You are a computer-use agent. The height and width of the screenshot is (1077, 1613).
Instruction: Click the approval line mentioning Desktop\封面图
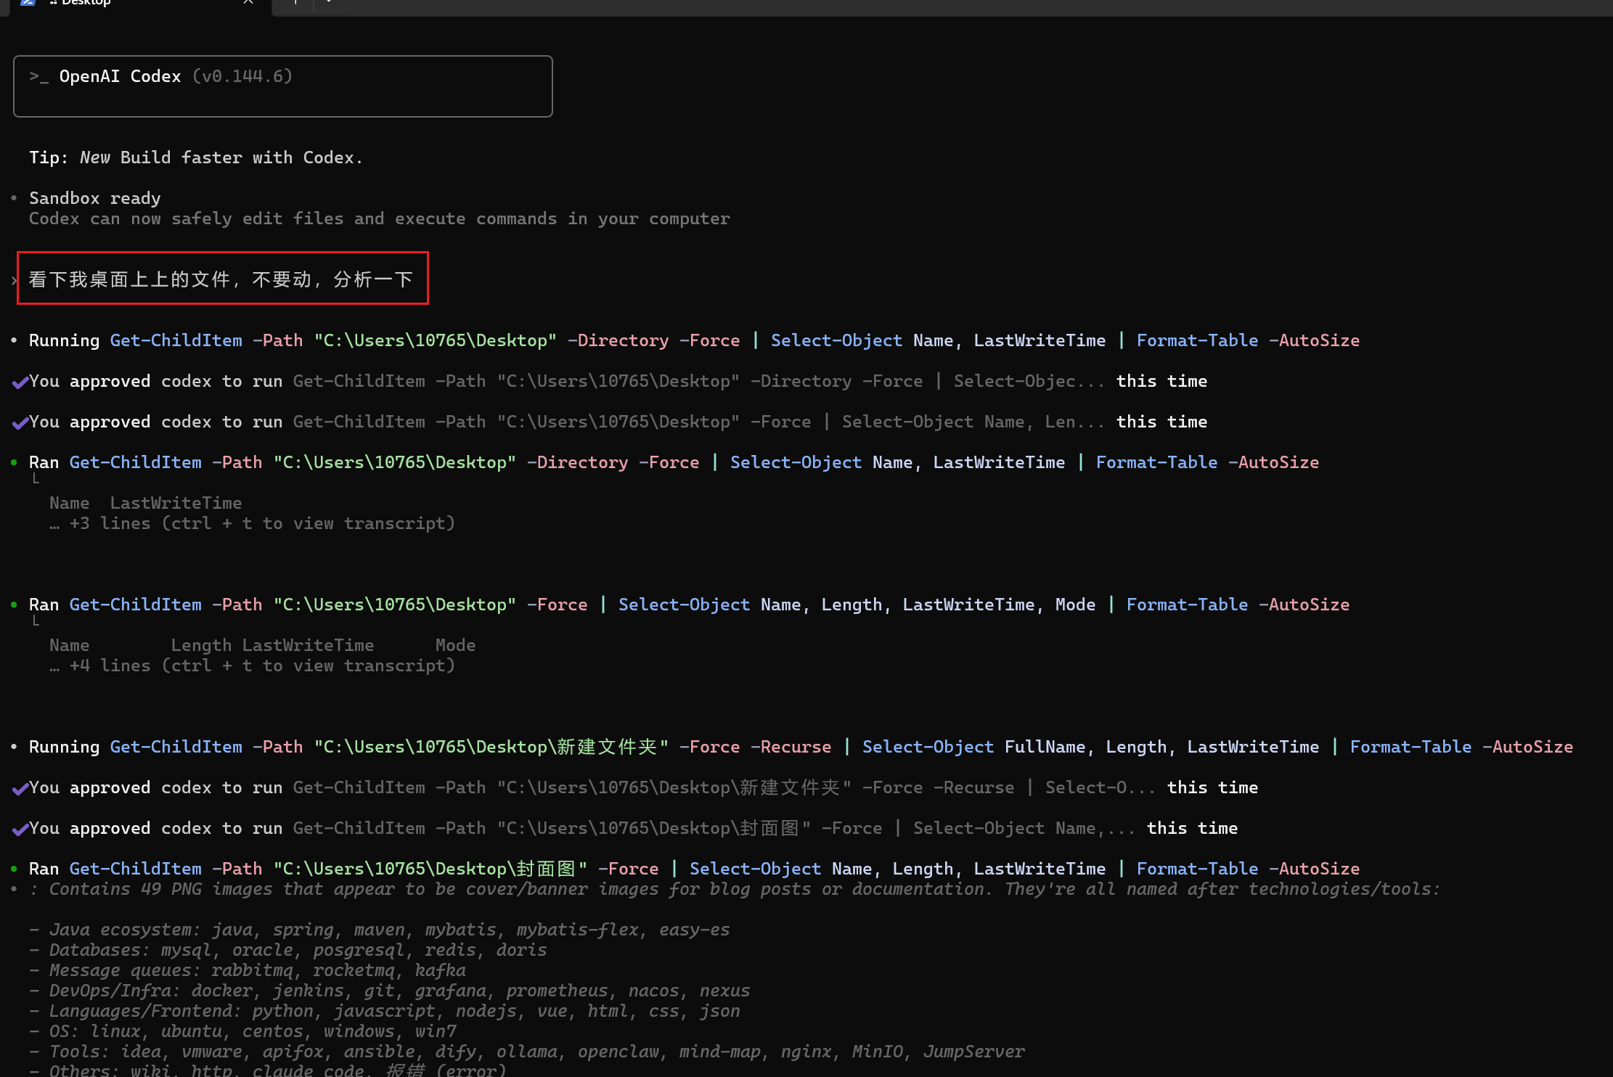633,828
